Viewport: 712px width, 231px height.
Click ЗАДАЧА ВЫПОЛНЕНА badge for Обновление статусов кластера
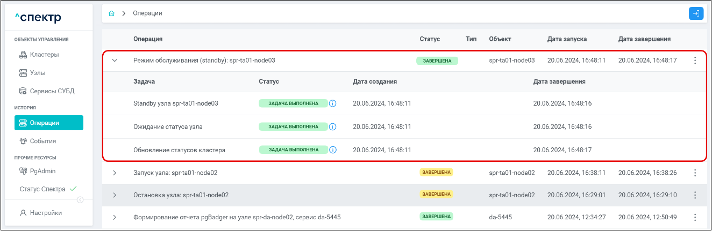pyautogui.click(x=293, y=150)
